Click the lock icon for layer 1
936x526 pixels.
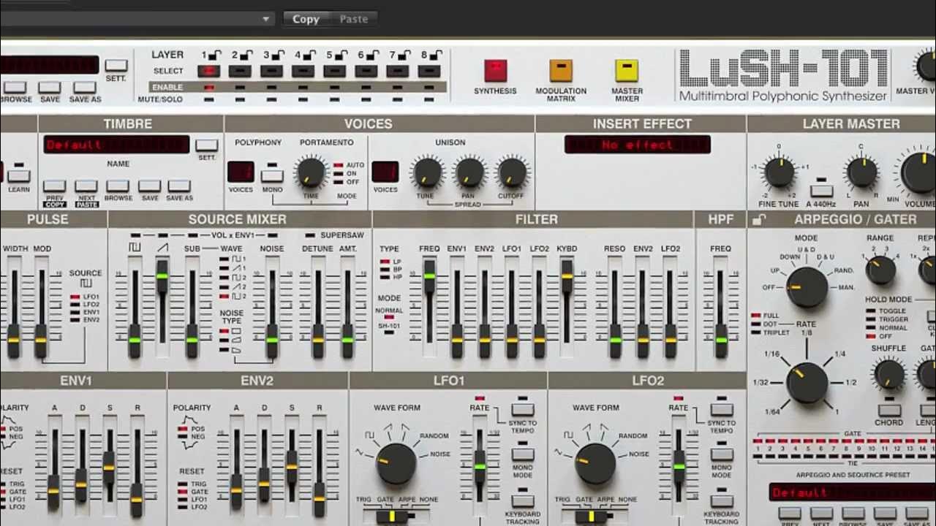click(x=216, y=55)
